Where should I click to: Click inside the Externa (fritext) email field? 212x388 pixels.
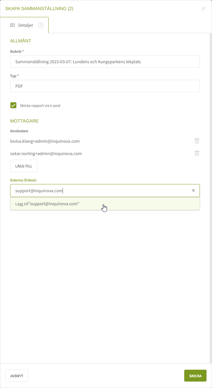tap(98, 191)
